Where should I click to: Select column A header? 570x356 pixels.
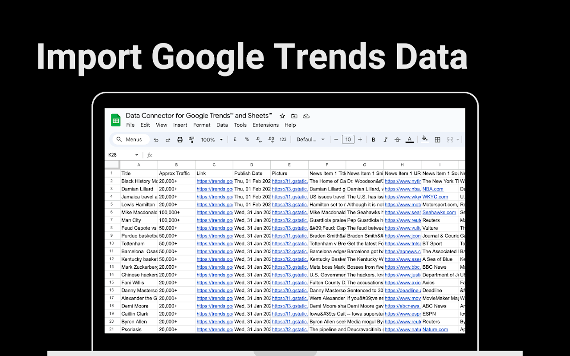coord(139,165)
